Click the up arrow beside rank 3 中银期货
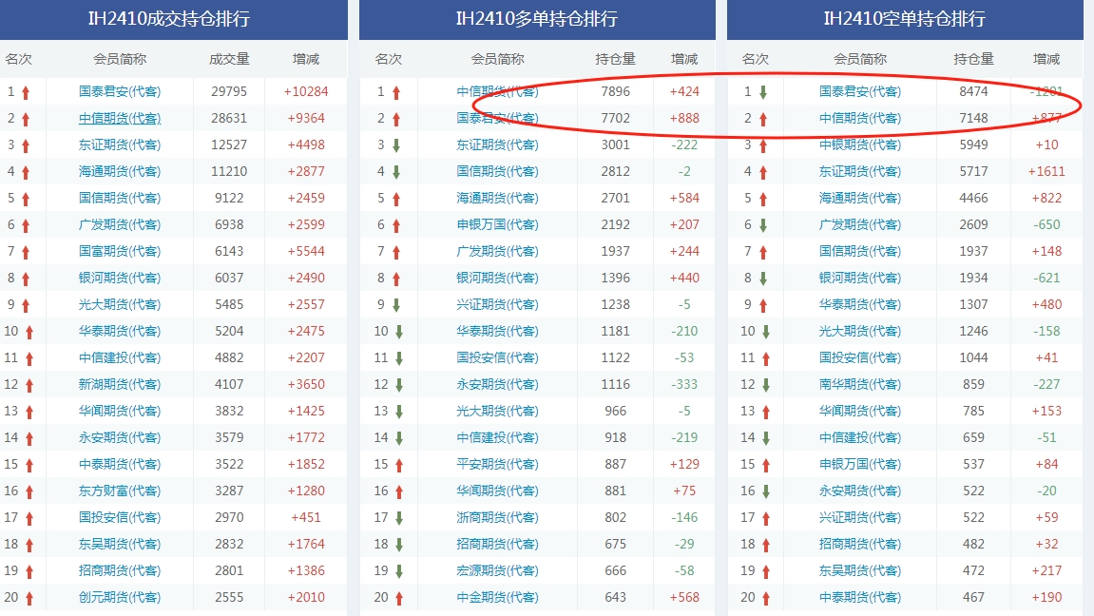The image size is (1094, 616). click(763, 145)
